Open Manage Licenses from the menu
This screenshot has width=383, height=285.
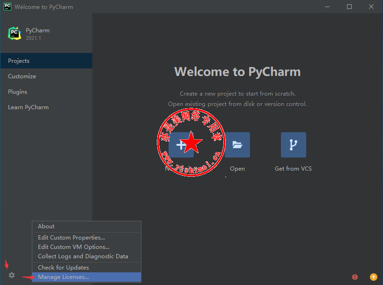tap(87, 277)
